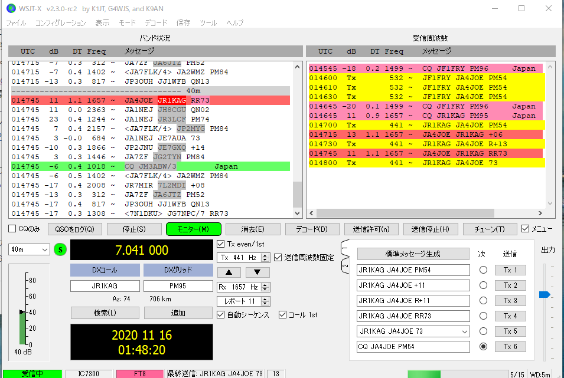Open the ファイル menu
The image size is (564, 378).
point(16,23)
